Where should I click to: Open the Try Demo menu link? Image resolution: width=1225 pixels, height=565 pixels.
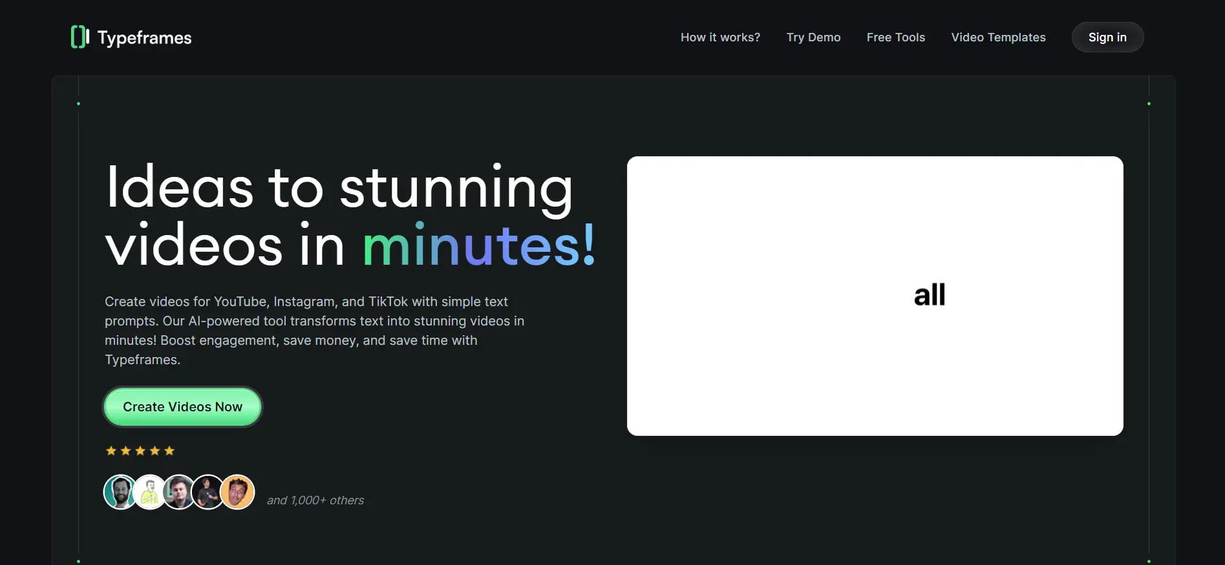tap(813, 37)
